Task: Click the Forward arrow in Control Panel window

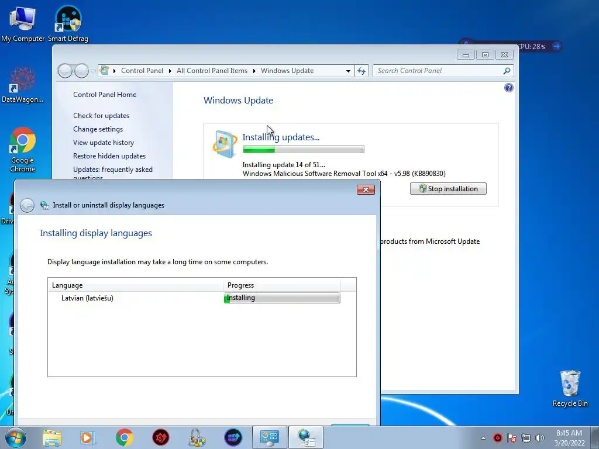Action: click(81, 71)
